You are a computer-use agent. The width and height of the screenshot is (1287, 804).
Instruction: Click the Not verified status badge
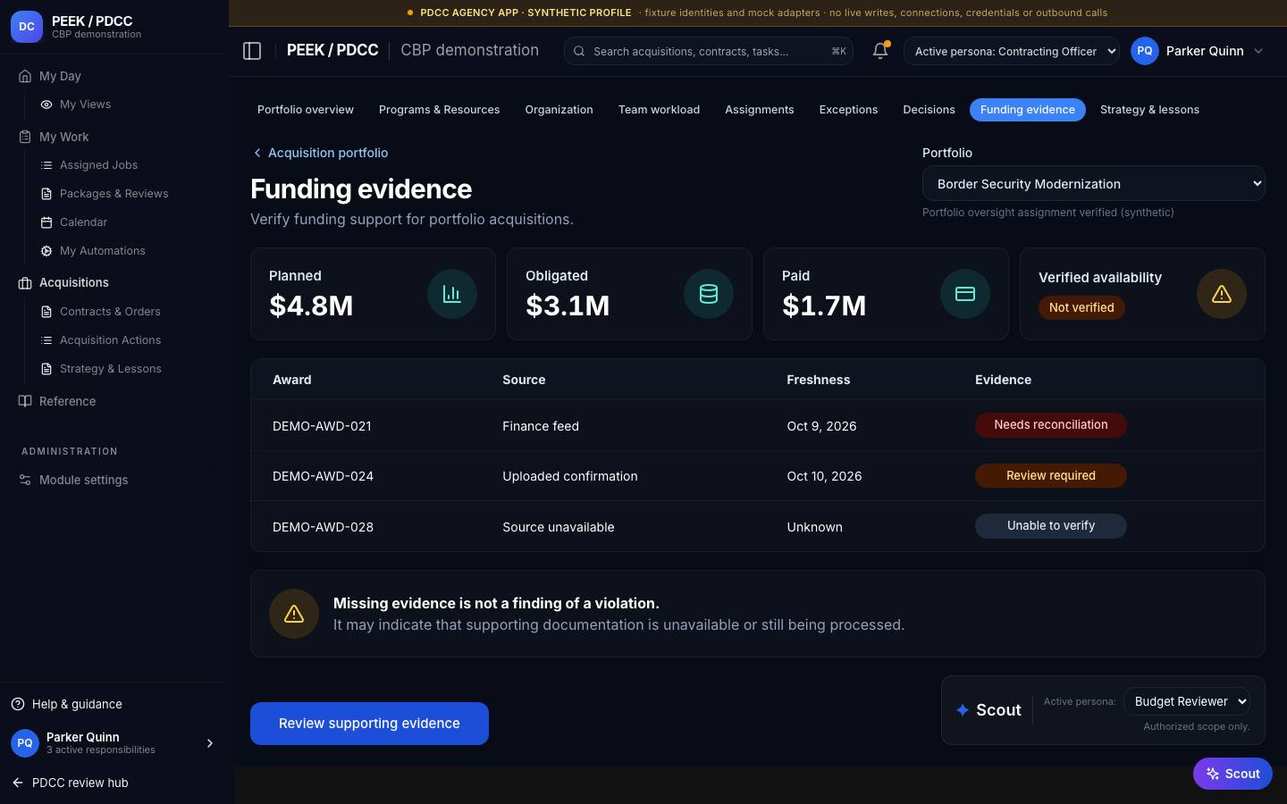click(1081, 307)
